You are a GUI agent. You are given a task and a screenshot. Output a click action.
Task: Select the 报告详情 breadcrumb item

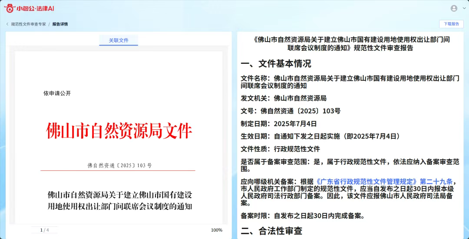tap(60, 24)
